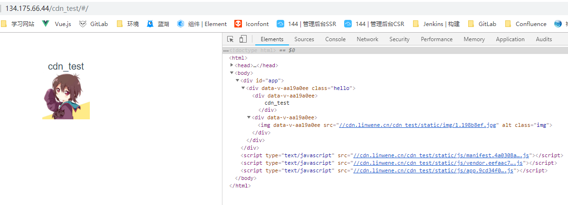Open the 蓝湖 bookmark
568x205 pixels.
pyautogui.click(x=158, y=24)
